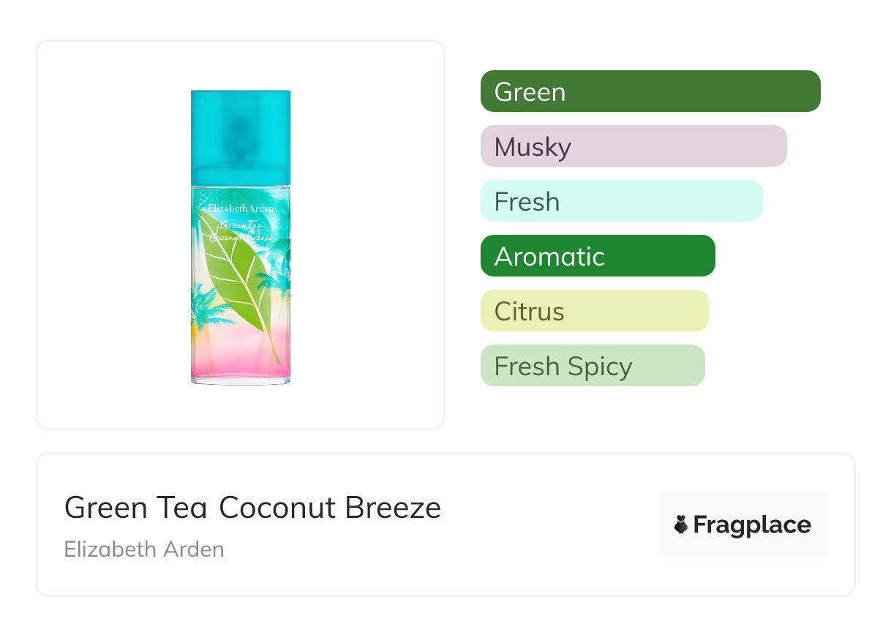Select the Citrus accord bar
Image resolution: width=891 pixels, height=632 pixels.
594,311
